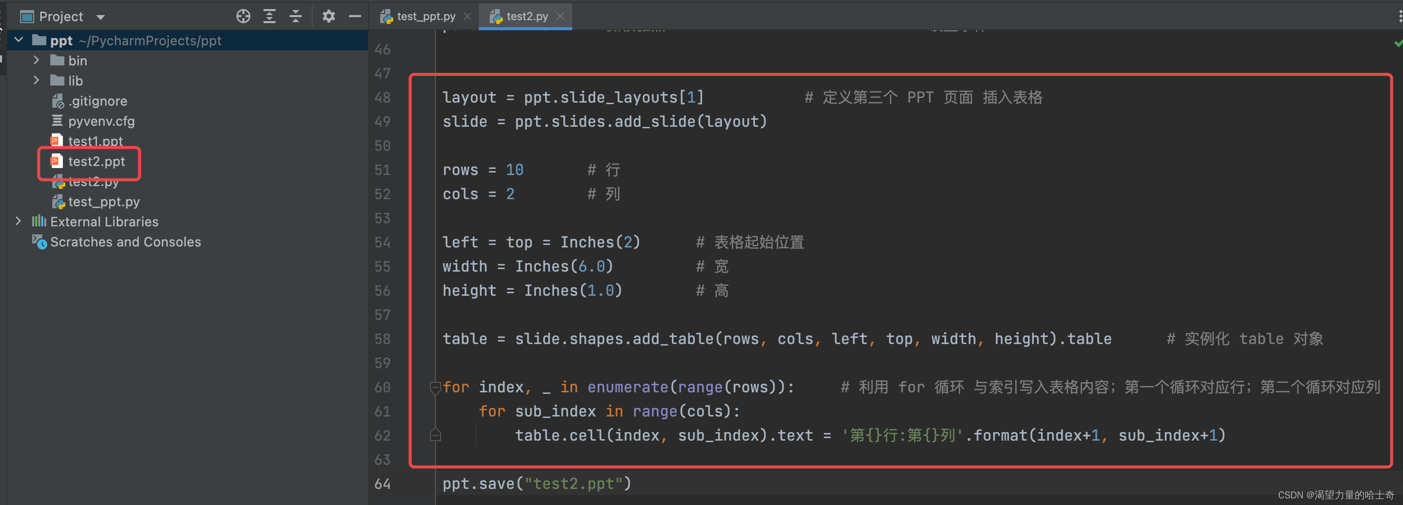Click the .gitignore file icon
Image resolution: width=1403 pixels, height=505 pixels.
58,101
